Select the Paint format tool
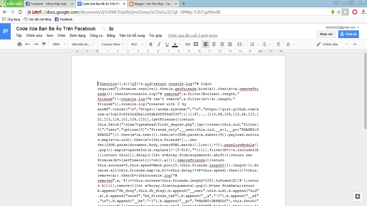Image resolution: width=367 pixels, height=206 pixels. [44, 44]
